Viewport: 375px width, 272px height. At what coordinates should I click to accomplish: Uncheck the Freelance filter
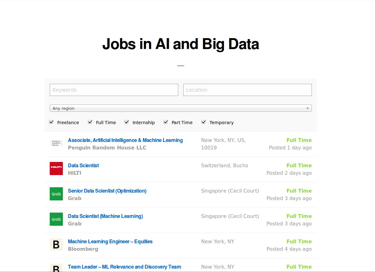tap(51, 122)
